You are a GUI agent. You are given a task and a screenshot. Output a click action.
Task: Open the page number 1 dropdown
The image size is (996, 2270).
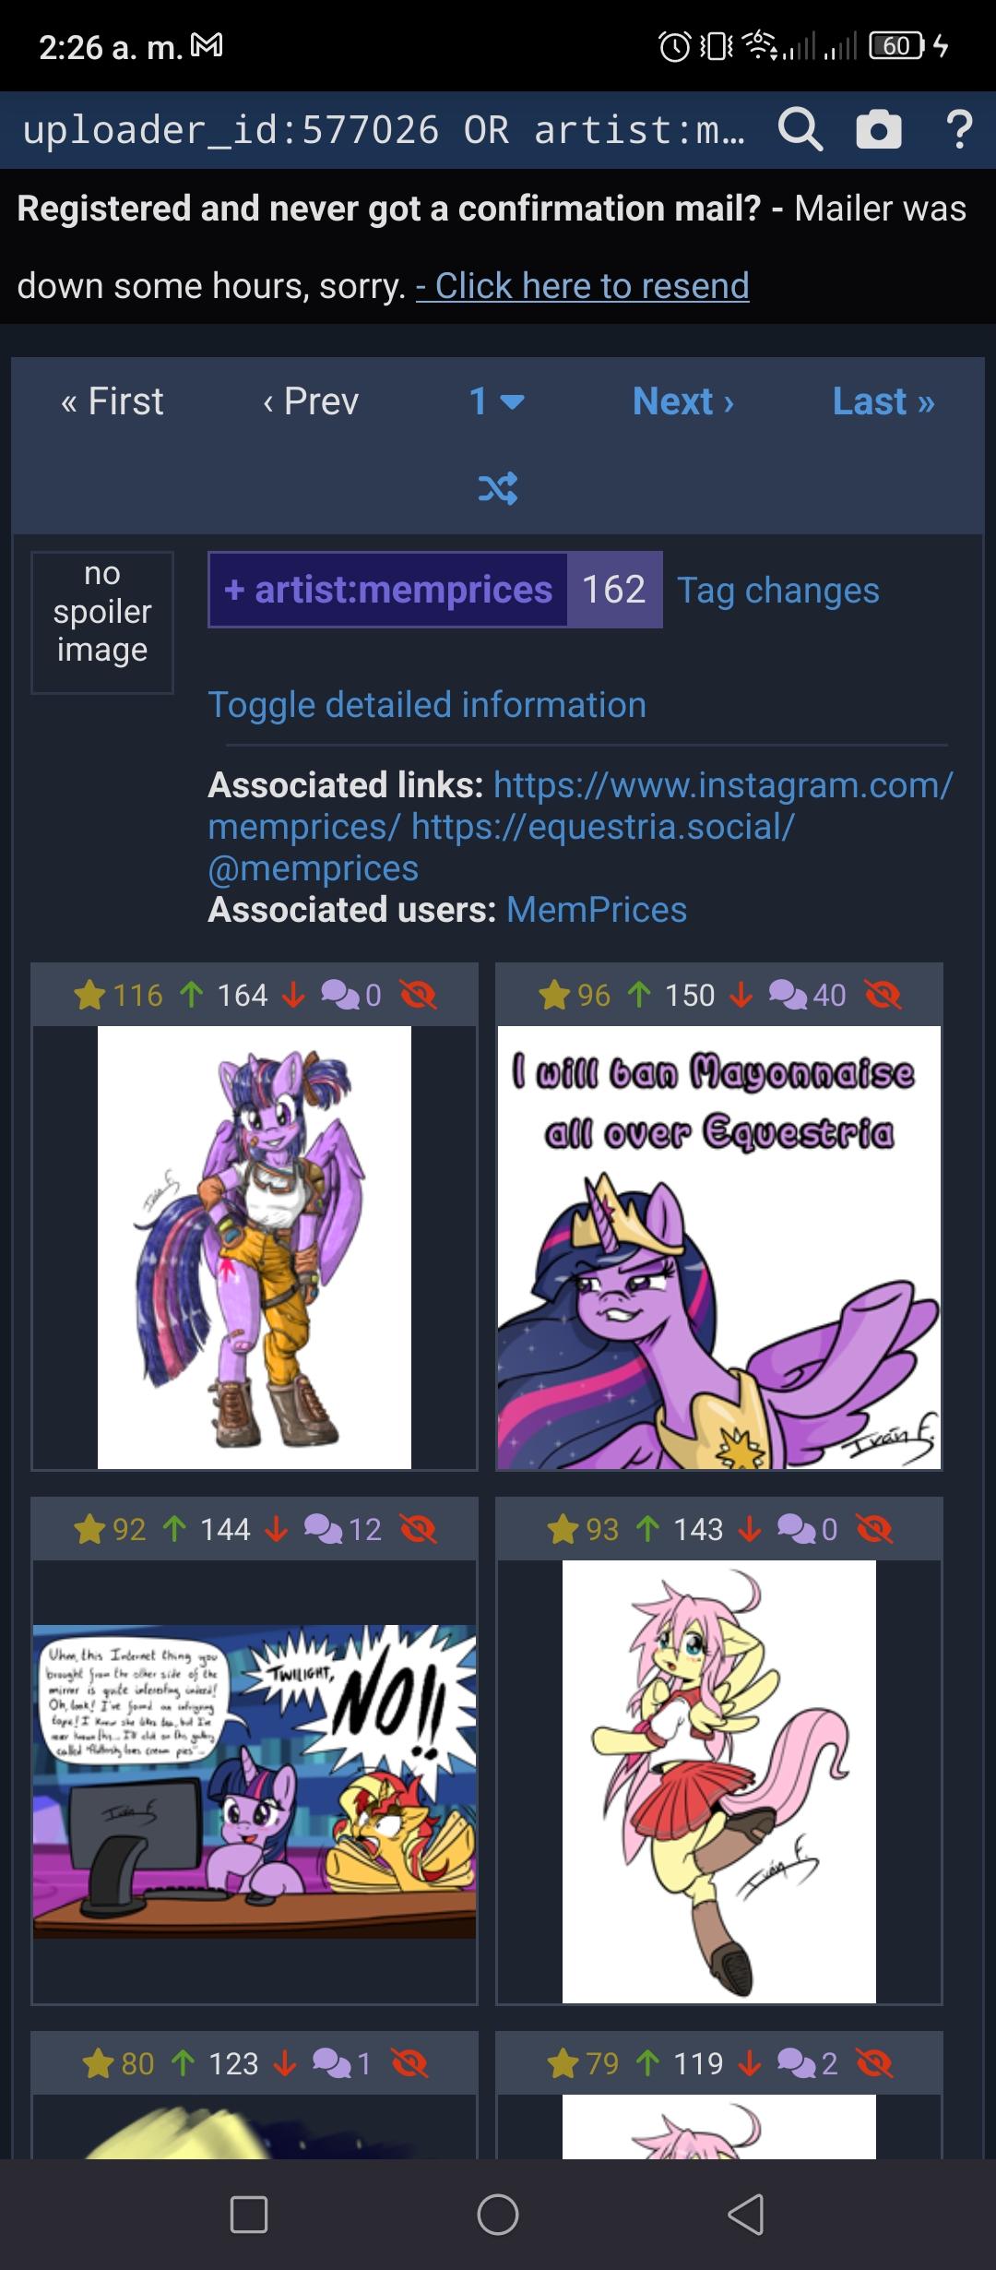coord(497,401)
